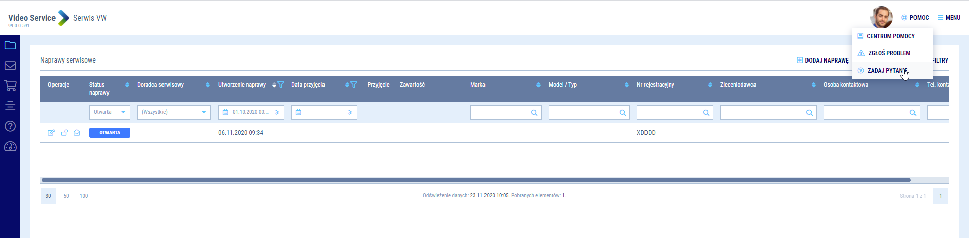Click the list lines sidebar icon

10,106
